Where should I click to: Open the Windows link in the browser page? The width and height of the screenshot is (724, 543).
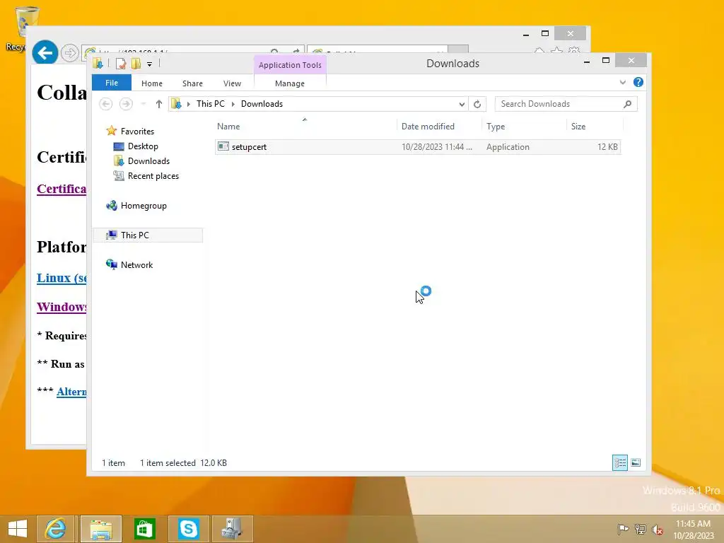click(62, 307)
